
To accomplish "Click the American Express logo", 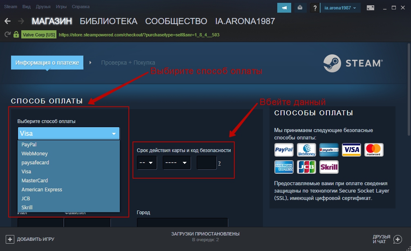I will pos(284,167).
